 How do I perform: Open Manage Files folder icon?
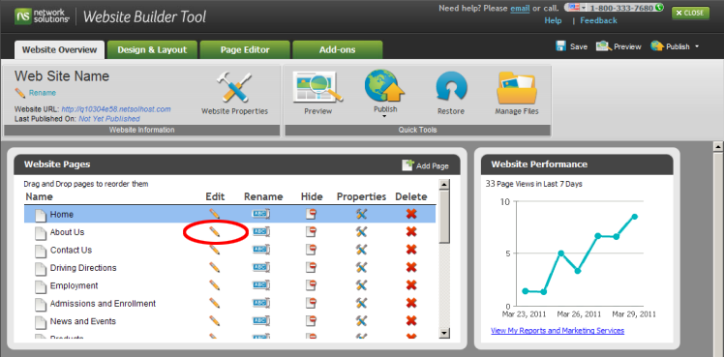pyautogui.click(x=517, y=88)
